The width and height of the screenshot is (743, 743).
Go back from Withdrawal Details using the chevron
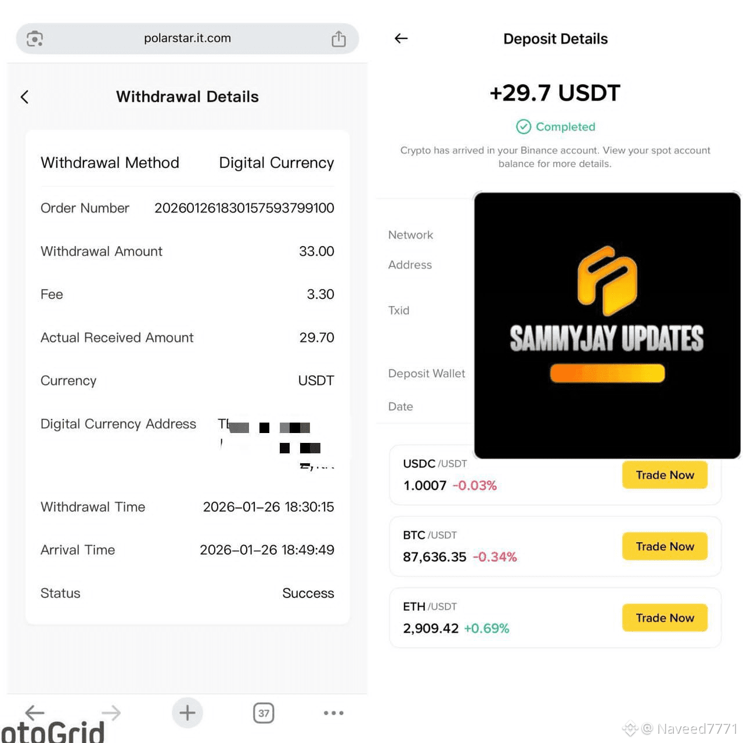click(24, 97)
